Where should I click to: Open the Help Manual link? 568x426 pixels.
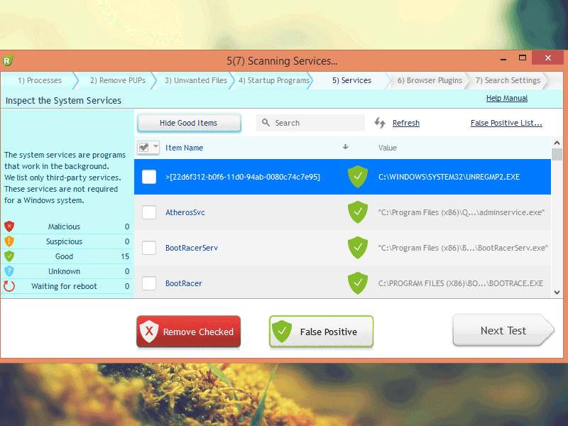click(x=506, y=99)
